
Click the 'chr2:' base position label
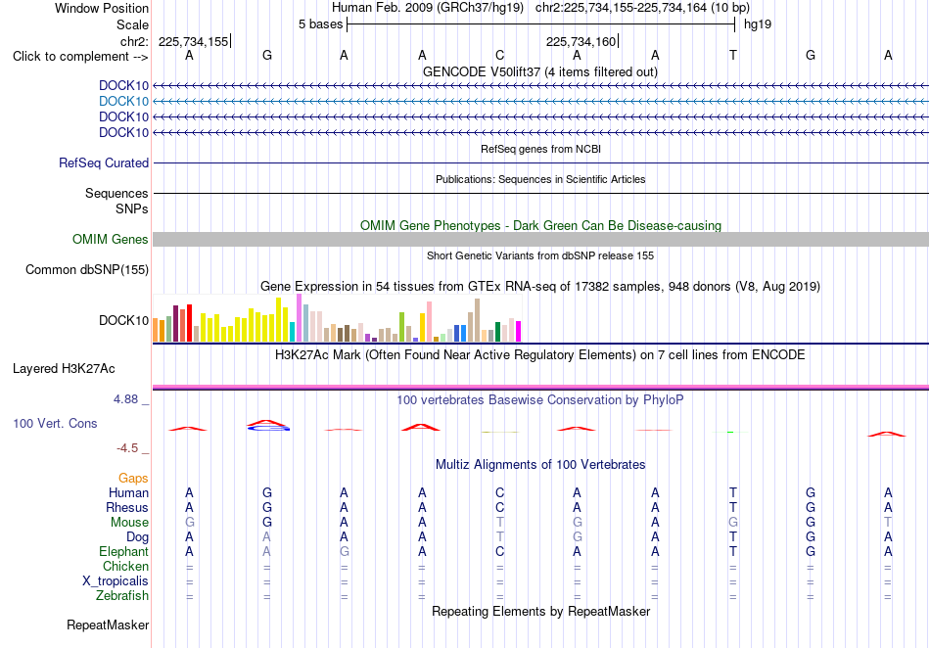click(134, 41)
